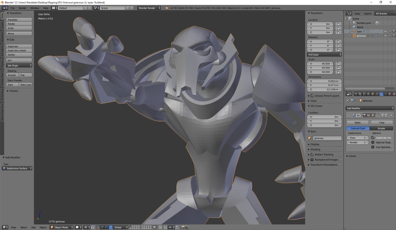Open the Render Layers properties tab
This screenshot has height=230, width=396.
pos(360,94)
